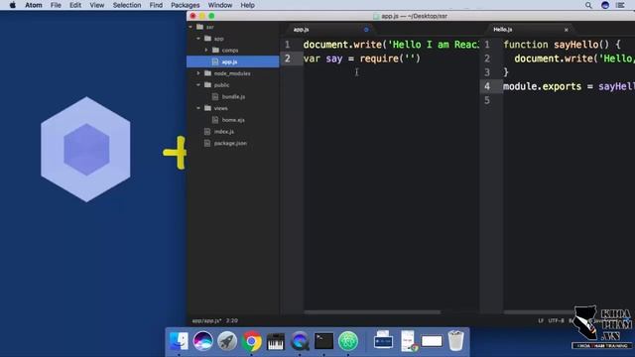Open the Apple menu
This screenshot has height=357, width=635.
(x=13, y=5)
